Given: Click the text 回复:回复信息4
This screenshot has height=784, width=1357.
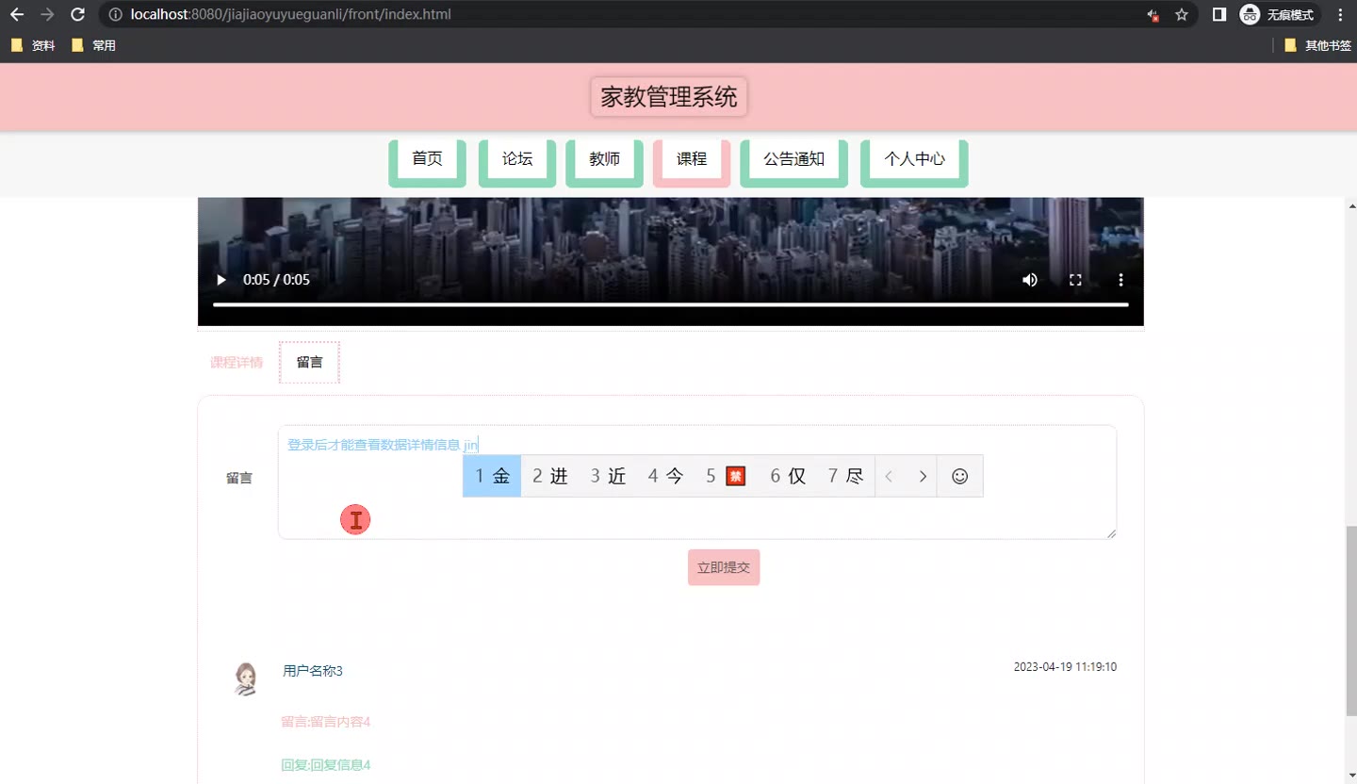Looking at the screenshot, I should click(x=326, y=765).
